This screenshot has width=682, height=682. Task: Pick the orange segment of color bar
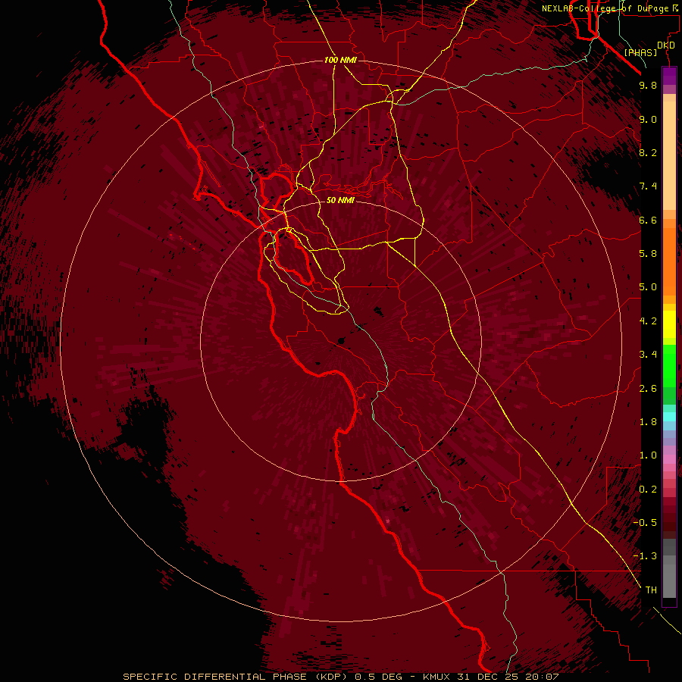tap(669, 261)
